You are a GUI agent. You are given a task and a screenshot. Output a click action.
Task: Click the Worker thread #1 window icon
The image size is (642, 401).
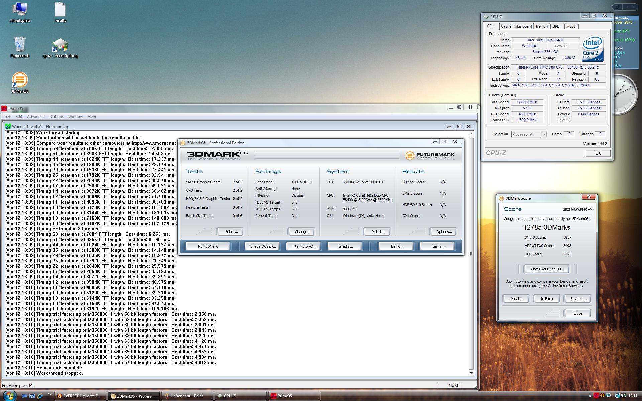(8, 126)
